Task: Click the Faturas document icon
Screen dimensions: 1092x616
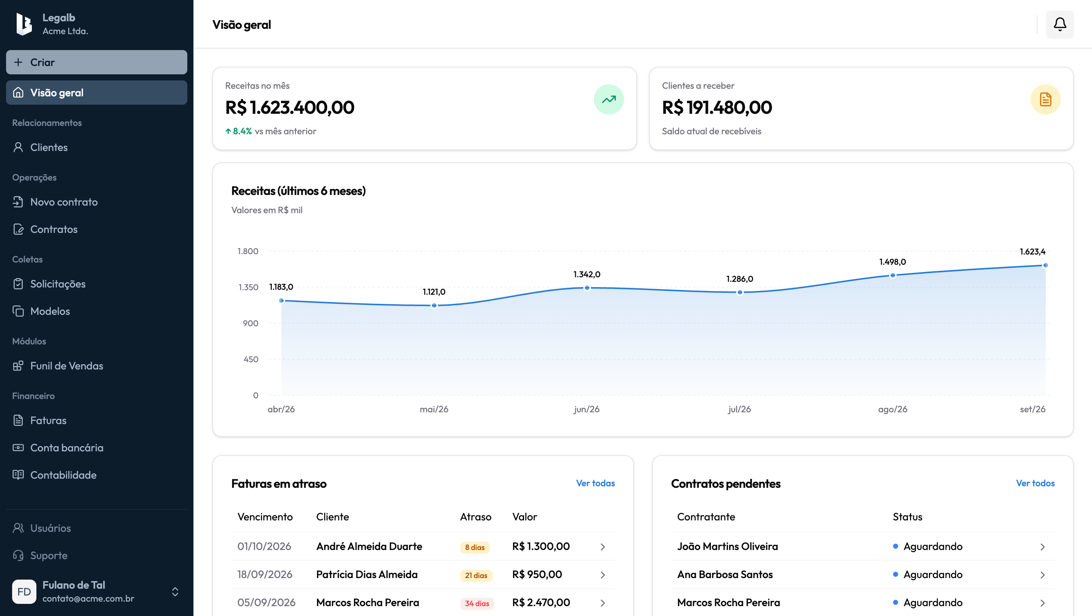Action: click(18, 420)
